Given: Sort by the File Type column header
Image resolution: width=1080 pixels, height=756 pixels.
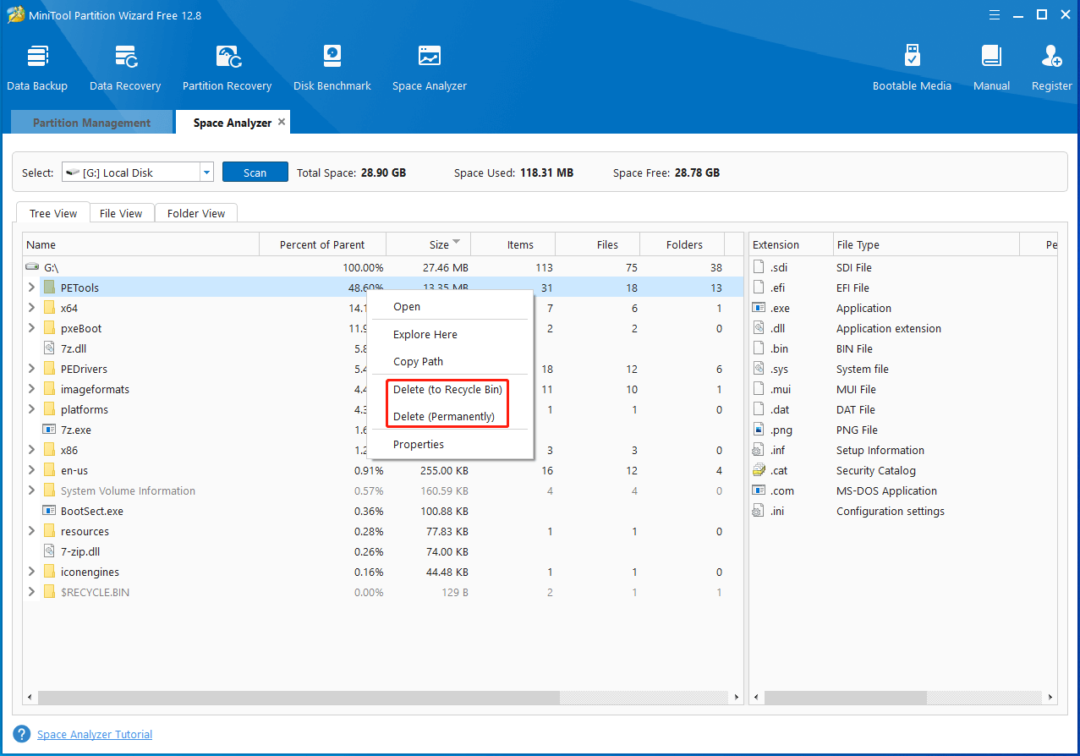Looking at the screenshot, I should 926,244.
